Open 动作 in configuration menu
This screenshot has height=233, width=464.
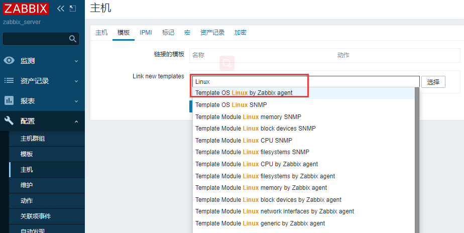[x=47, y=201]
